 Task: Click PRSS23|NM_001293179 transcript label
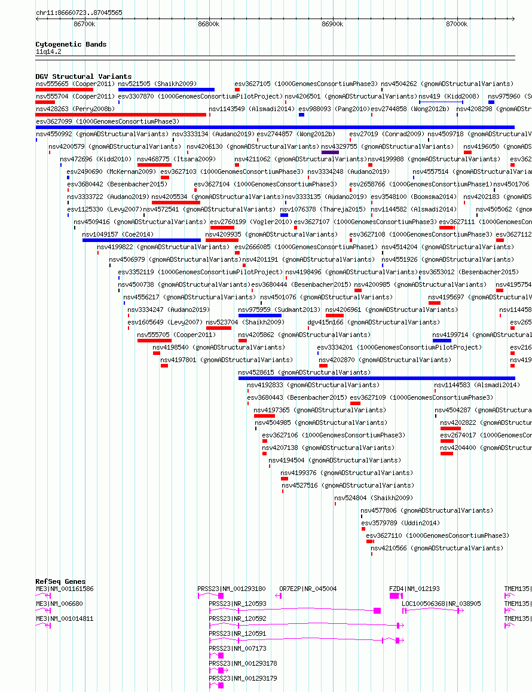click(x=243, y=679)
